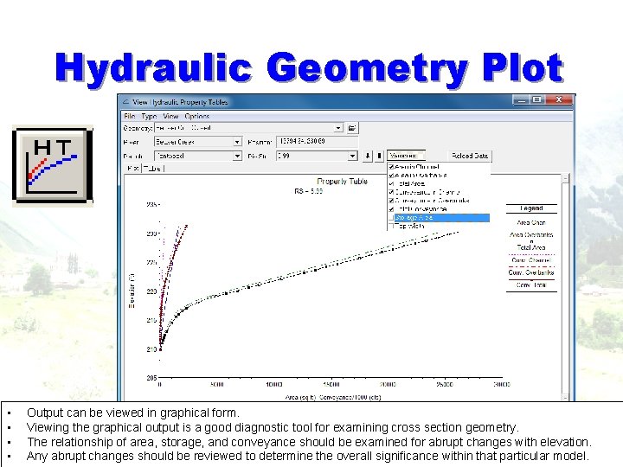Click the HT hydraulic tables icon
623x467 pixels.
pyautogui.click(x=53, y=165)
